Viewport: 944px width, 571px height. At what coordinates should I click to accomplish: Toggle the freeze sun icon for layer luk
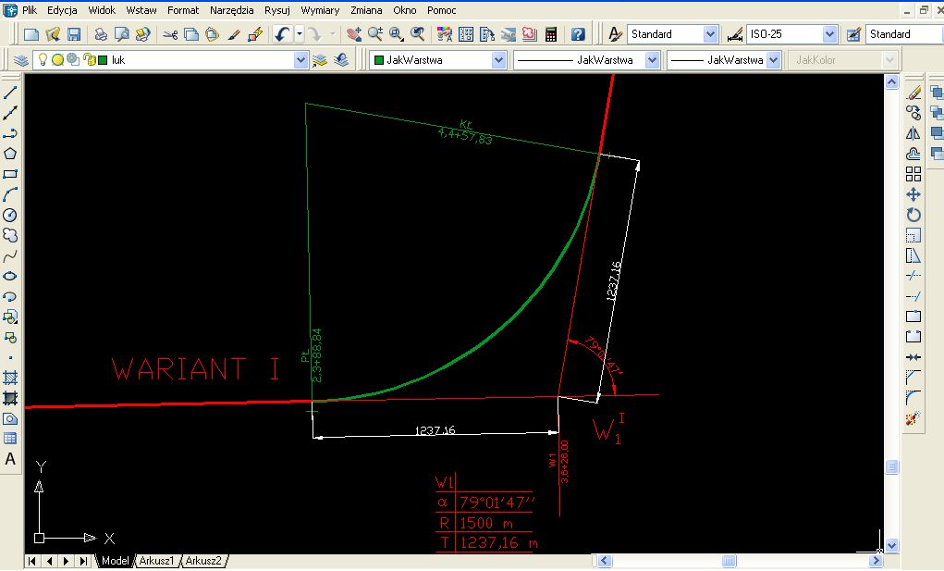coord(58,59)
